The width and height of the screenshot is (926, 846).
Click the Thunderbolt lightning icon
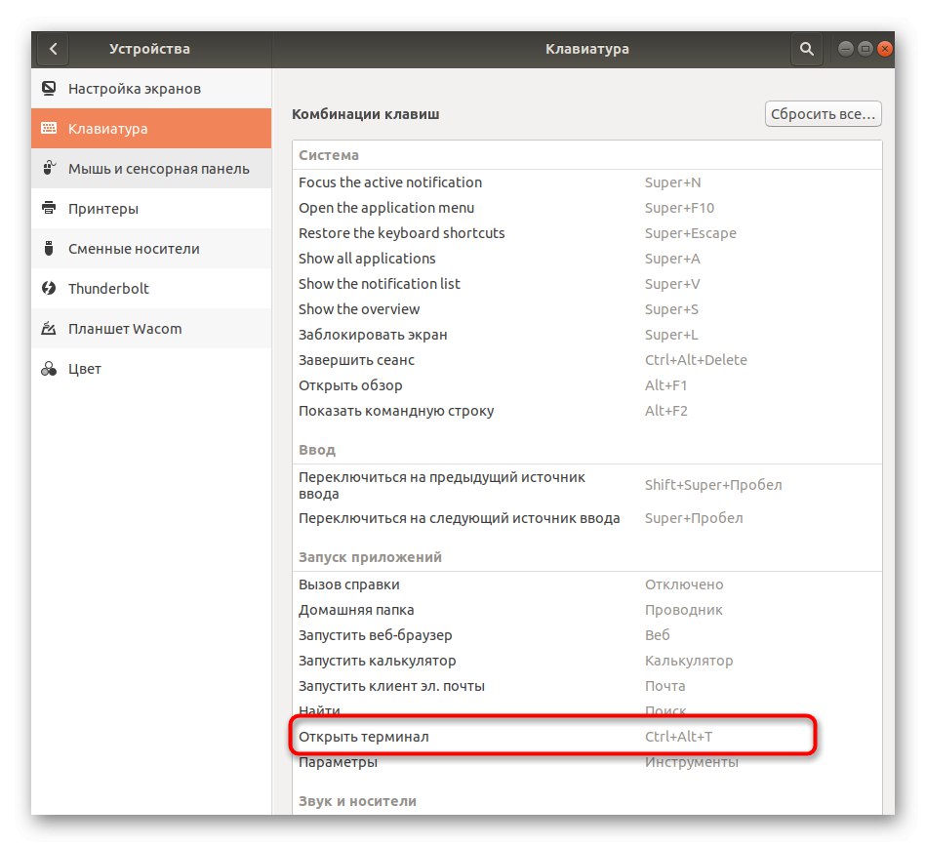(49, 289)
